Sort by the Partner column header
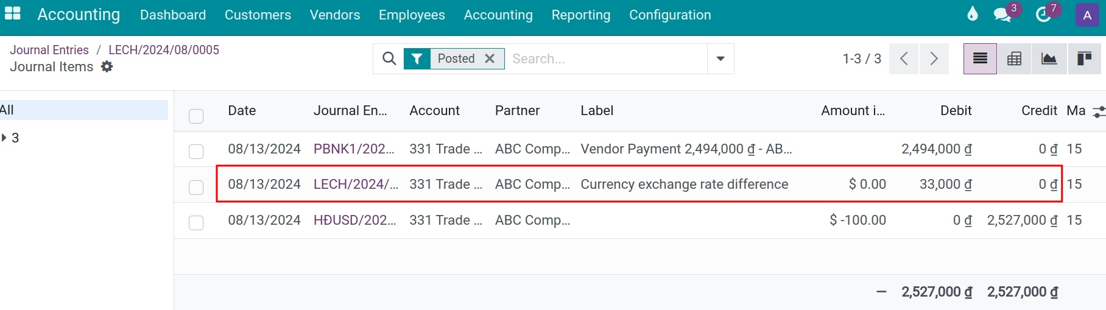Viewport: 1106px width, 310px height. pos(517,110)
